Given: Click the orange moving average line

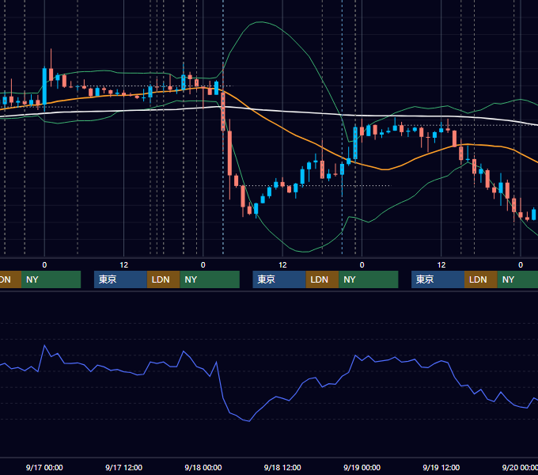Looking at the screenshot, I should coord(282,127).
